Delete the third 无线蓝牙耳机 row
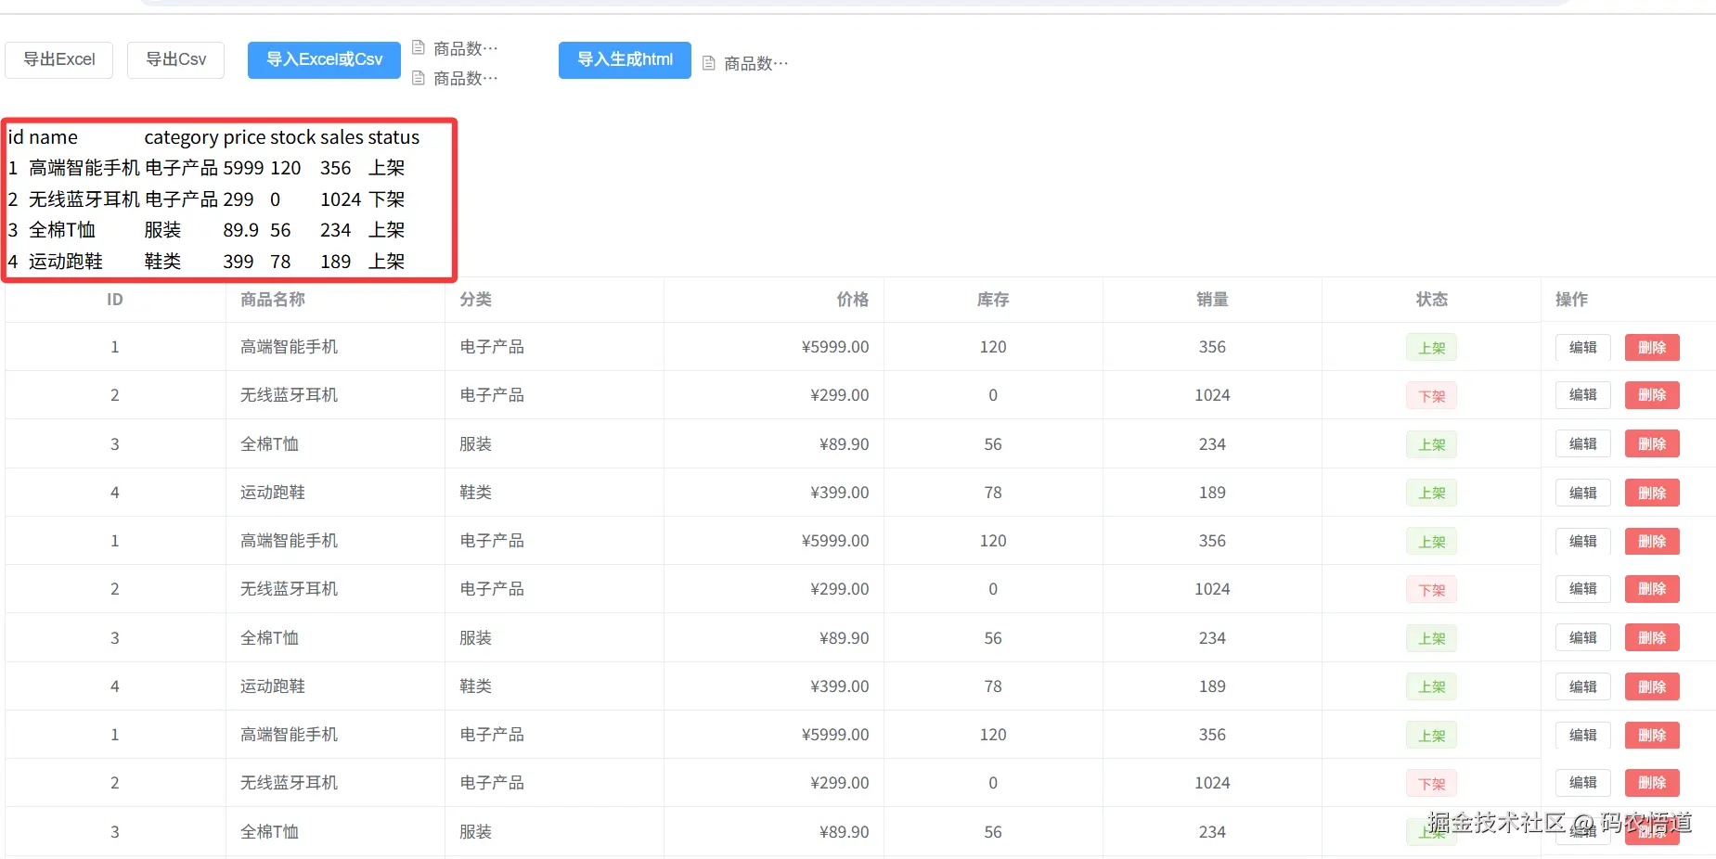 1652,783
